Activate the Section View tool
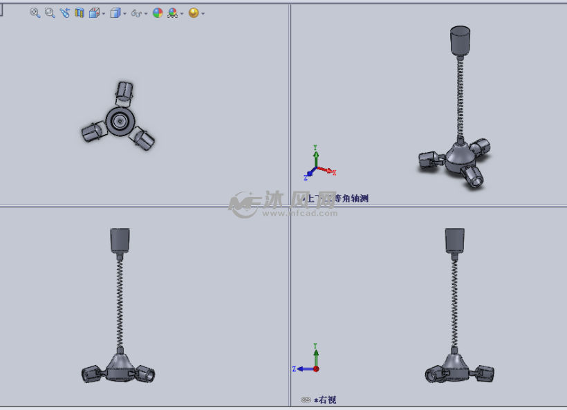 point(79,12)
